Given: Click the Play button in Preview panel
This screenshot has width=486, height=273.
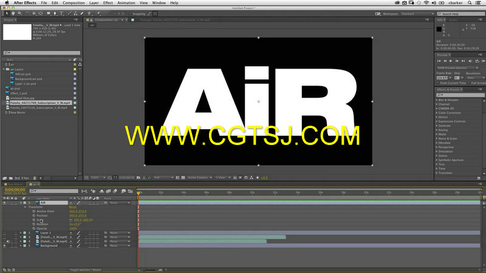Looking at the screenshot, I should (451, 61).
